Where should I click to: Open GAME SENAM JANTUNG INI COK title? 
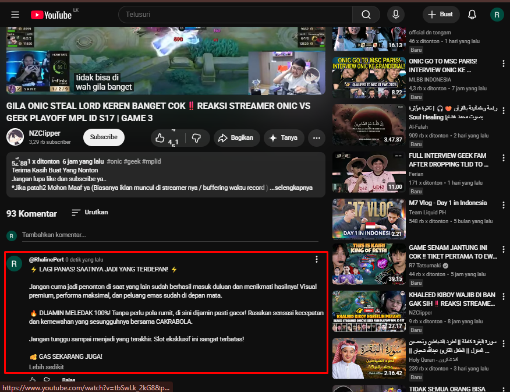coord(453,252)
